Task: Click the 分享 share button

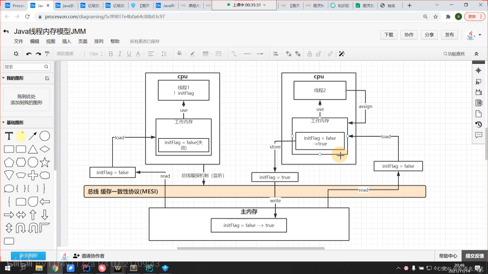Action: point(429,35)
